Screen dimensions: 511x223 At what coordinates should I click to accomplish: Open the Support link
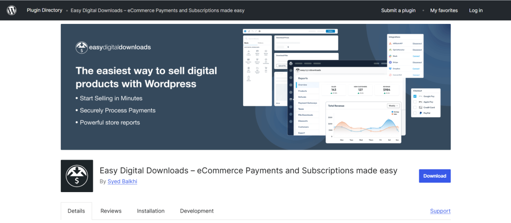point(440,211)
